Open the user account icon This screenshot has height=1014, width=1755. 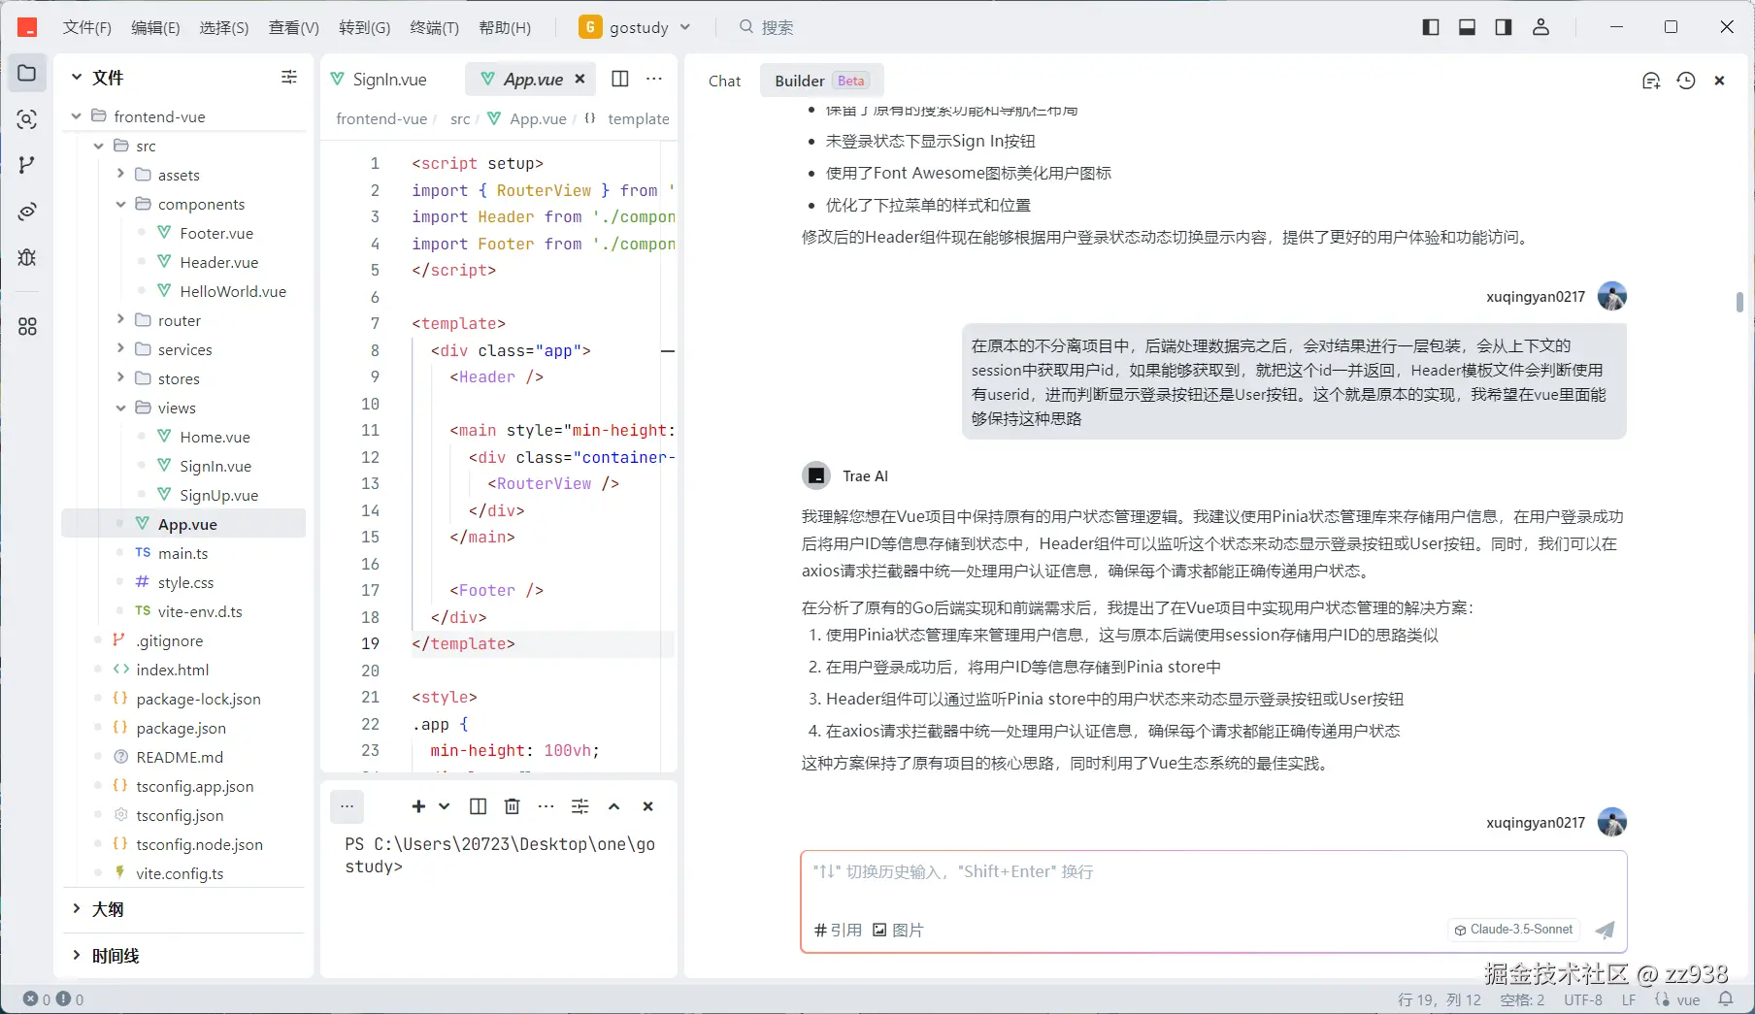1540,27
